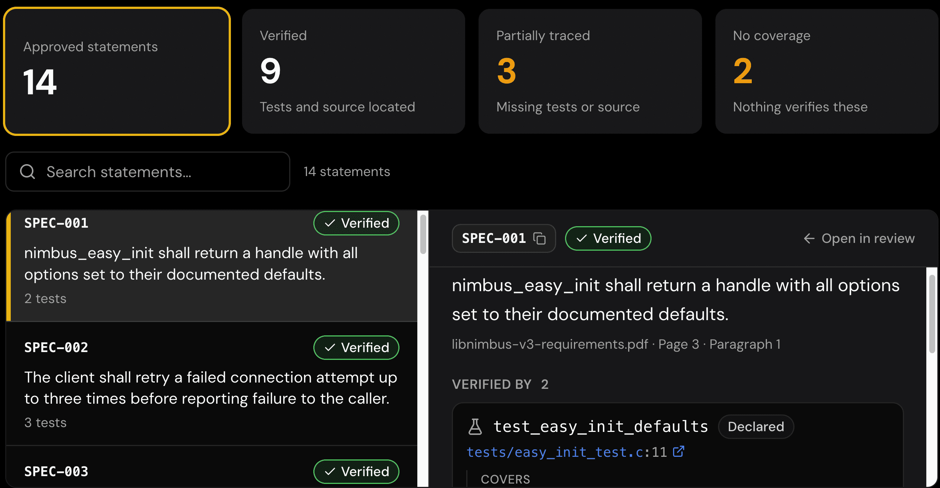Copy the SPEC-001 identifier with the copy icon
Image resolution: width=940 pixels, height=488 pixels.
pos(539,238)
